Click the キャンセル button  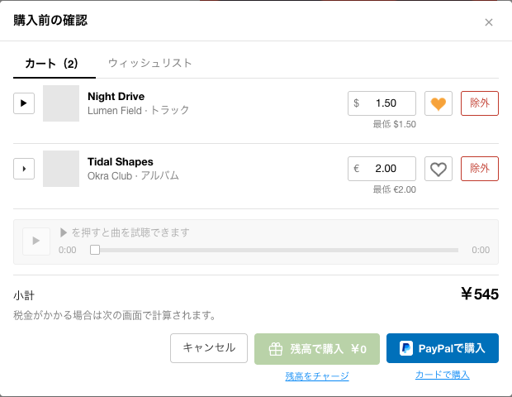click(209, 348)
